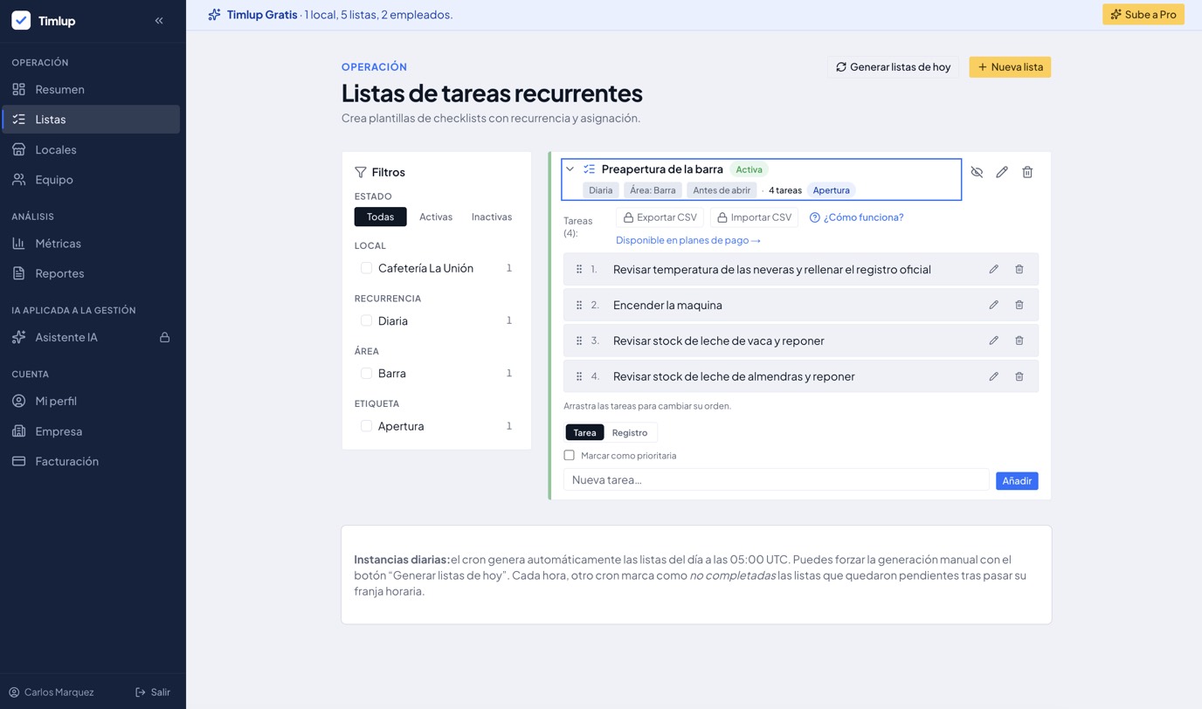The height and width of the screenshot is (709, 1202).
Task: Click the checklist icon beside Preapertura de la barra
Action: tap(589, 169)
